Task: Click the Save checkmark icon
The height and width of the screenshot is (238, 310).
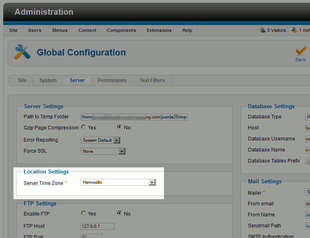Action: pyautogui.click(x=301, y=51)
